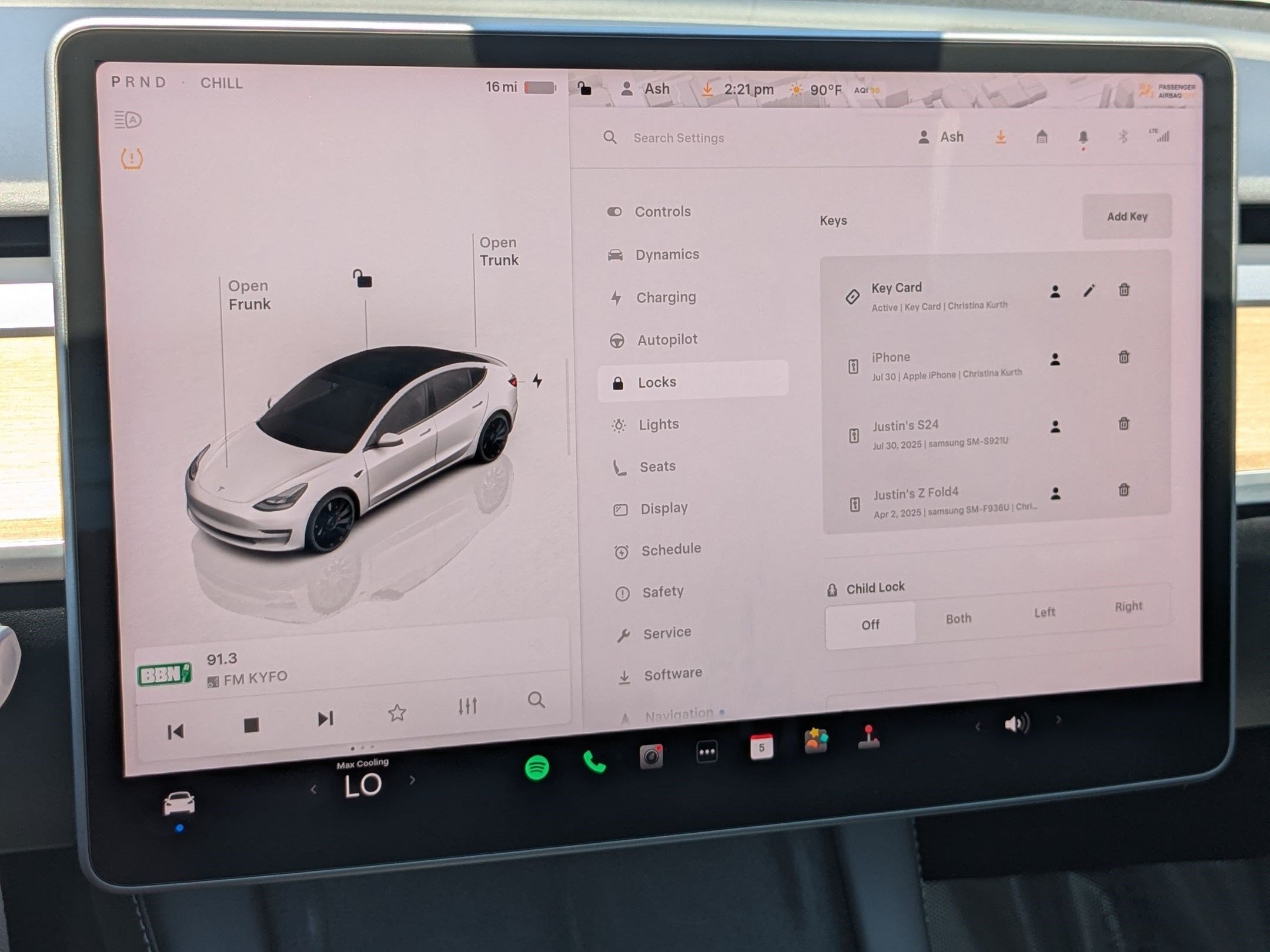Viewport: 1270px width, 952px height.
Task: Open the Ash driver profile in status bar
Action: pos(645,89)
